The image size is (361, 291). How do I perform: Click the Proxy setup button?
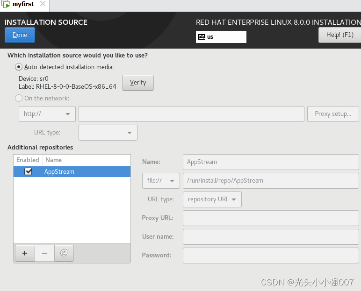pos(333,114)
